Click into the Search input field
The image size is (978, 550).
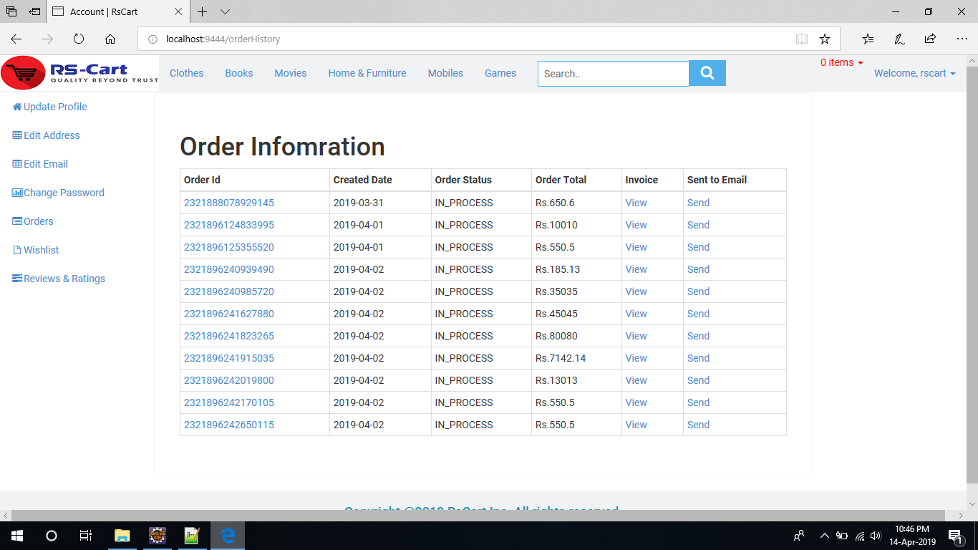tap(613, 74)
